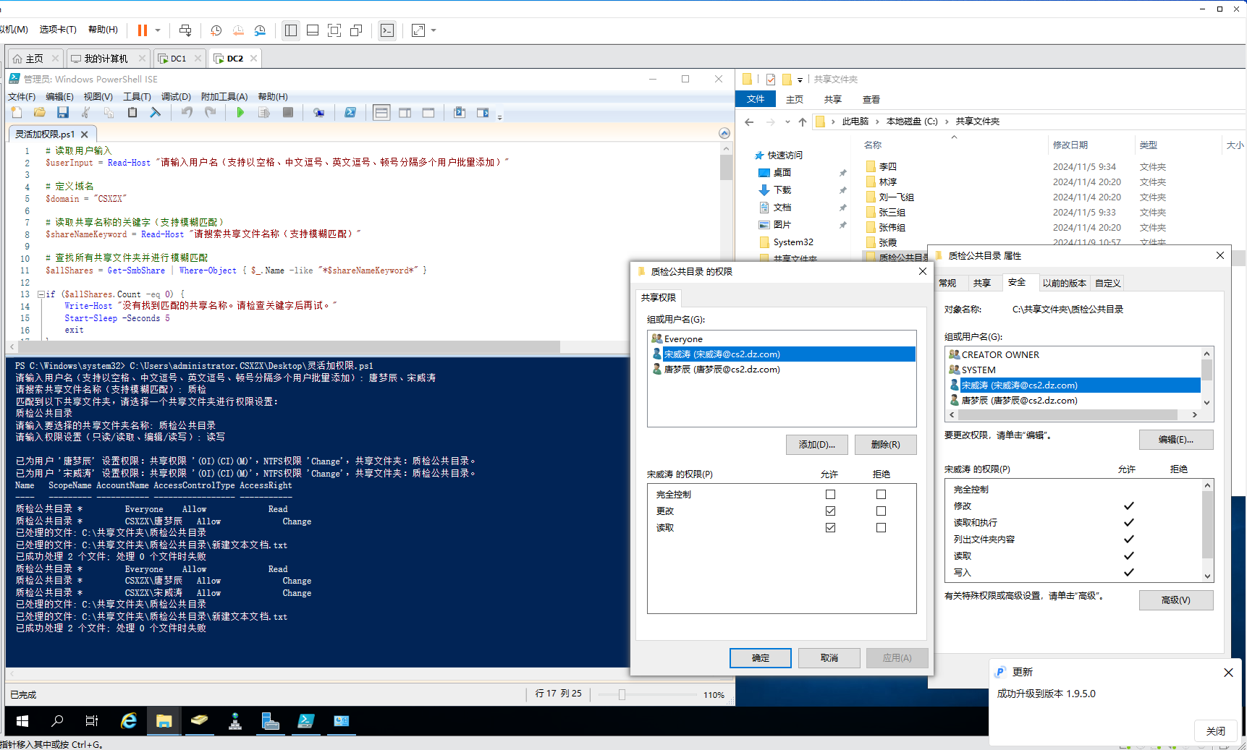1247x750 pixels.
Task: Click VMware full screen mode icon
Action: [x=334, y=30]
